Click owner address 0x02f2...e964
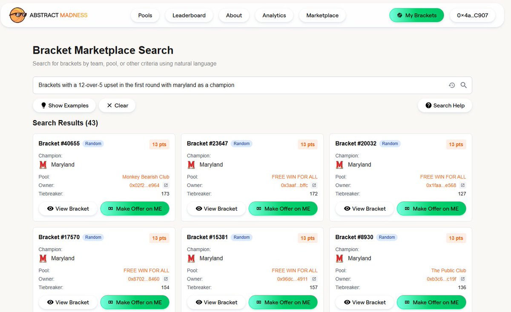This screenshot has width=511, height=312. coord(144,185)
